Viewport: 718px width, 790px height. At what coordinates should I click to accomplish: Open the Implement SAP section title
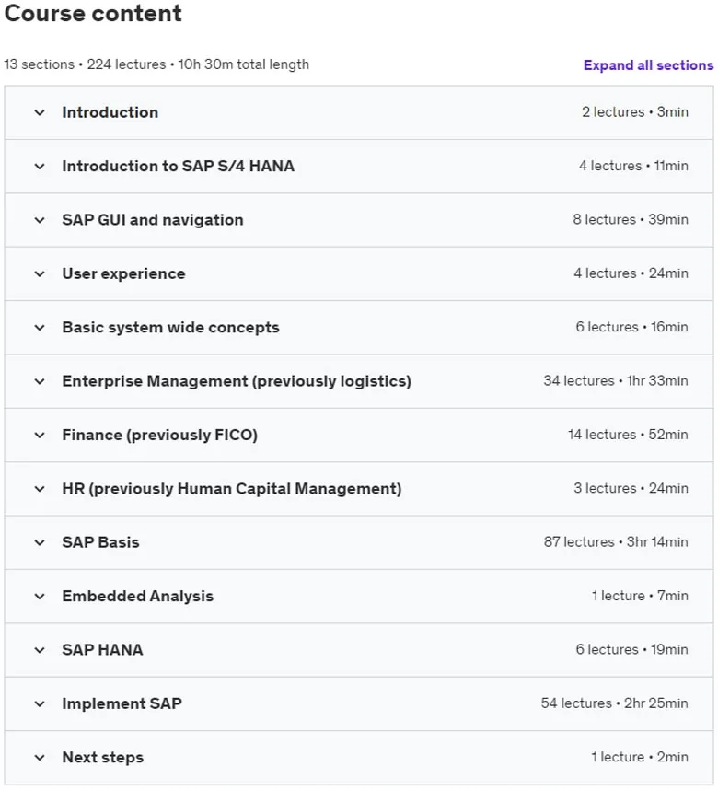(x=122, y=703)
